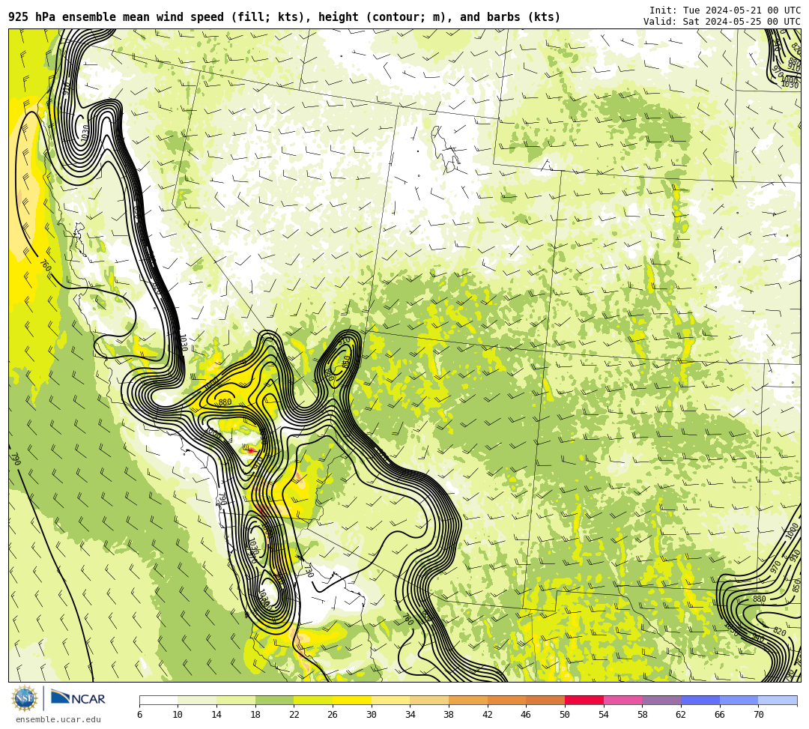
Task: Click the colorbar tick label '34'
Action: (410, 715)
